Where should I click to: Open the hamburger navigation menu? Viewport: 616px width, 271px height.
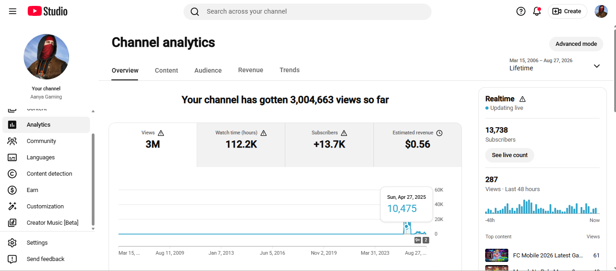pos(13,11)
